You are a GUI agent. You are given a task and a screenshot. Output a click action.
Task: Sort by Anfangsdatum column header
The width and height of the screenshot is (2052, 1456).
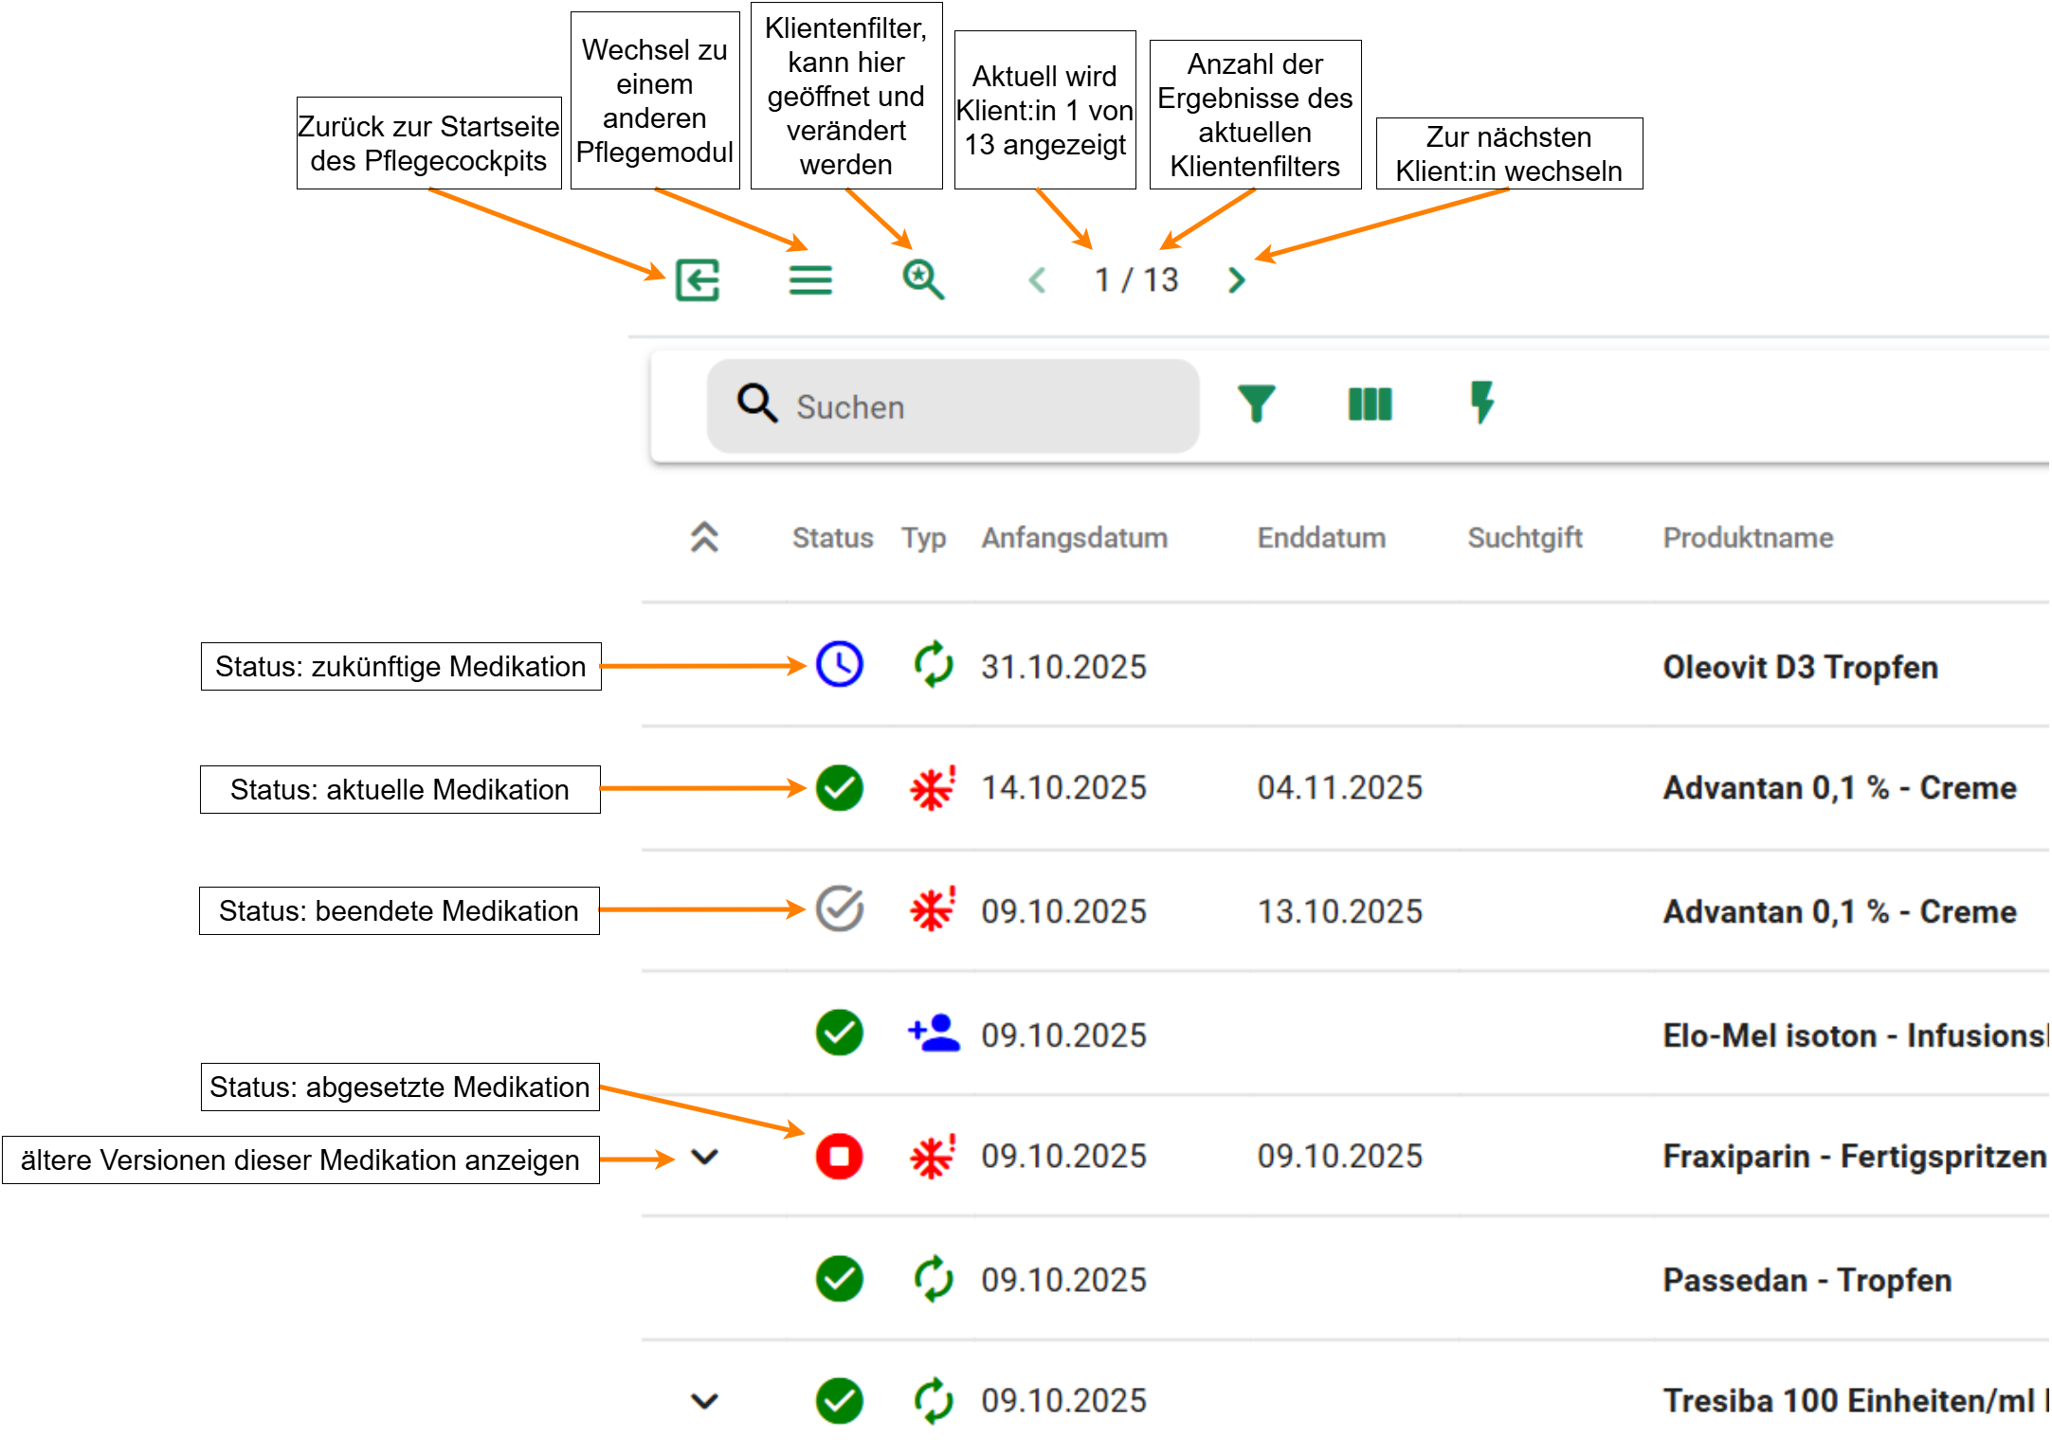click(x=1074, y=537)
